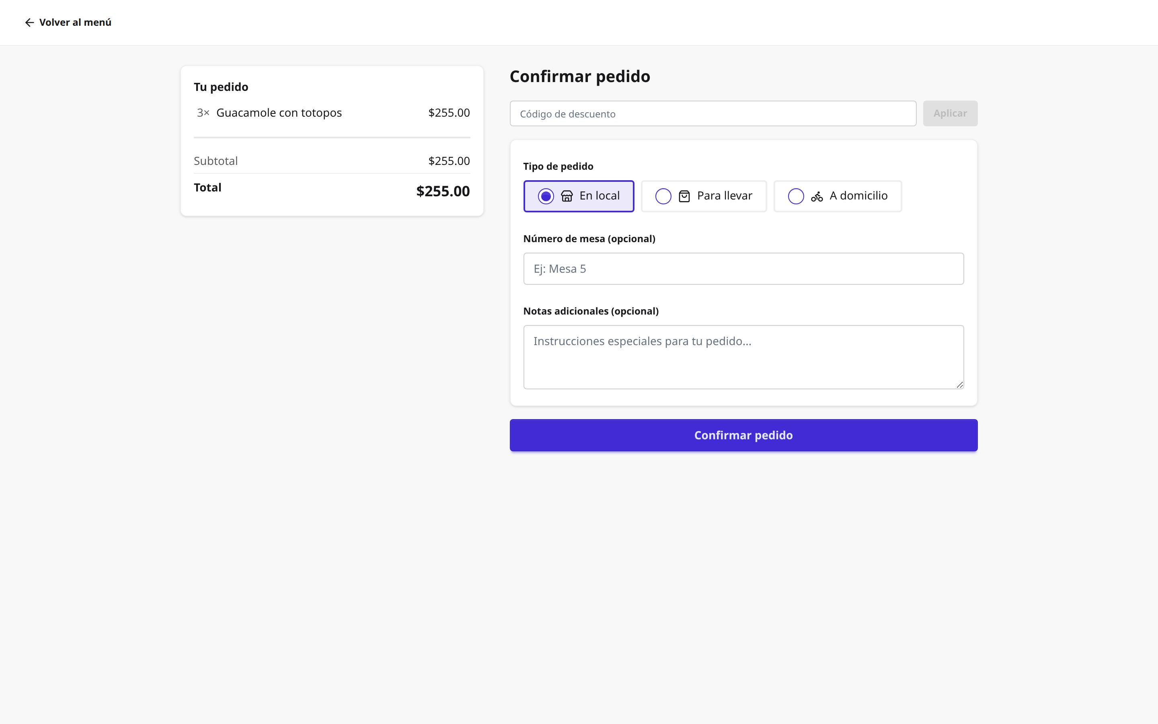Image resolution: width=1158 pixels, height=724 pixels.
Task: Click the Tipo de pedido label
Action: (x=558, y=166)
